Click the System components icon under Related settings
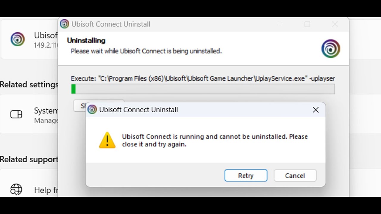The width and height of the screenshot is (381, 214). coord(16,114)
